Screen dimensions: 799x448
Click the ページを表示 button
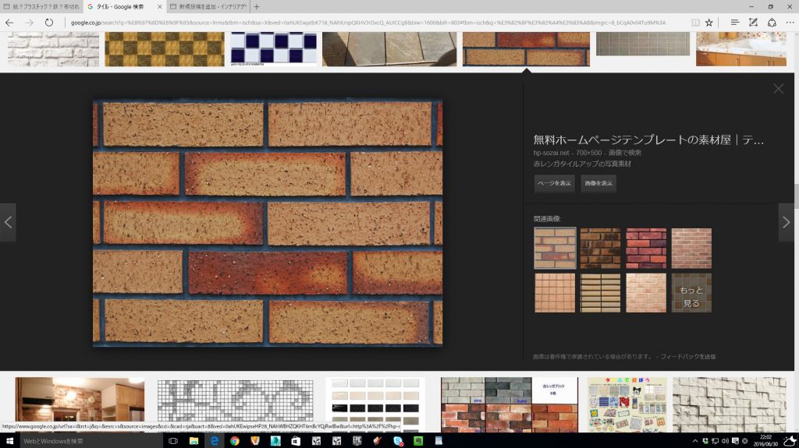[x=554, y=183]
